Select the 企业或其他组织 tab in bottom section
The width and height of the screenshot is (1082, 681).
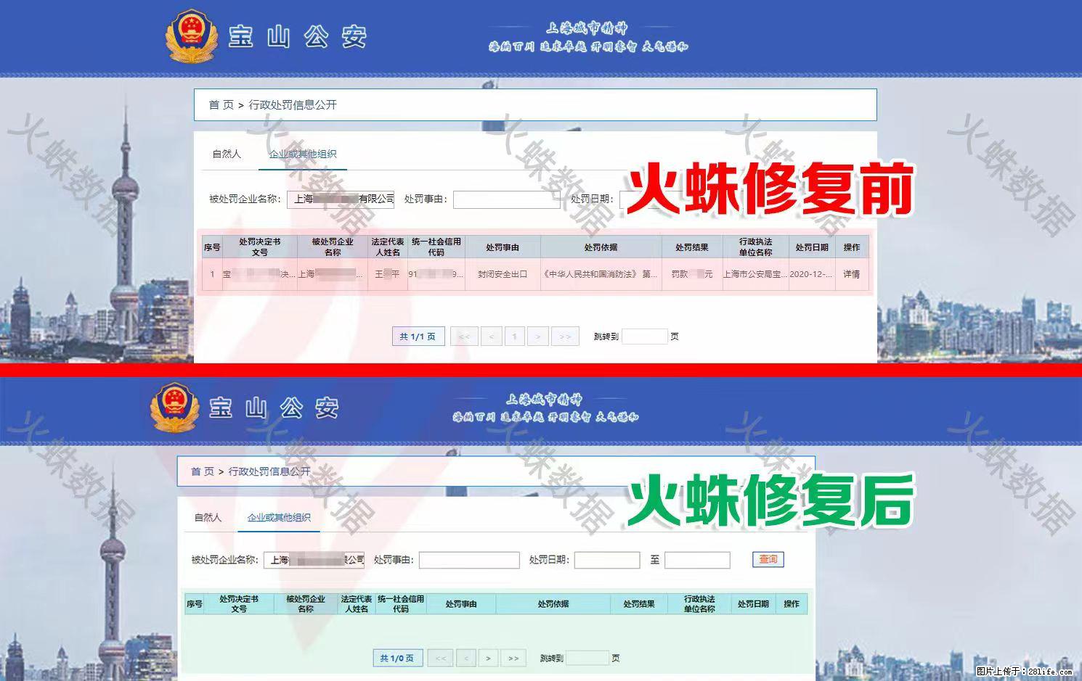pos(280,518)
